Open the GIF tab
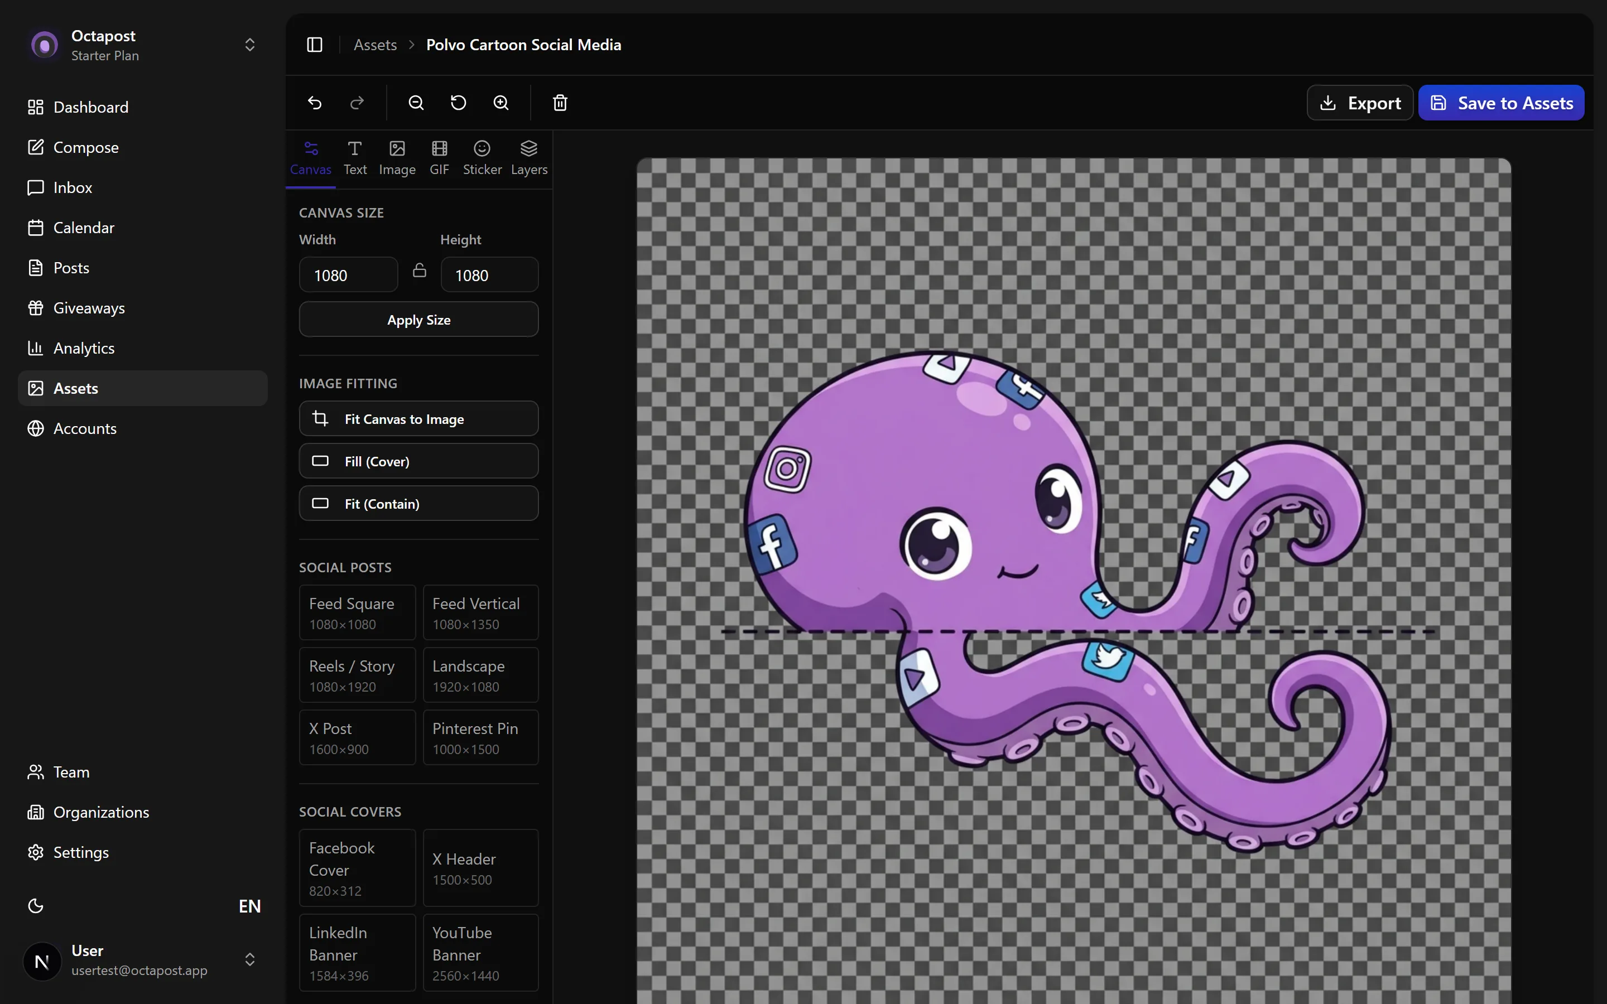Screen dimensions: 1607x1004 pyautogui.click(x=440, y=159)
